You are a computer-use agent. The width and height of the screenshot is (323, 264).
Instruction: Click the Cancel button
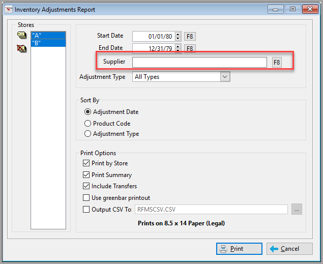coord(289,249)
